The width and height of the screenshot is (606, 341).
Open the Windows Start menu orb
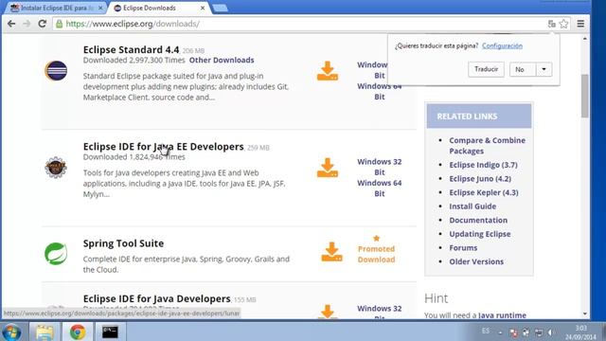[11, 332]
